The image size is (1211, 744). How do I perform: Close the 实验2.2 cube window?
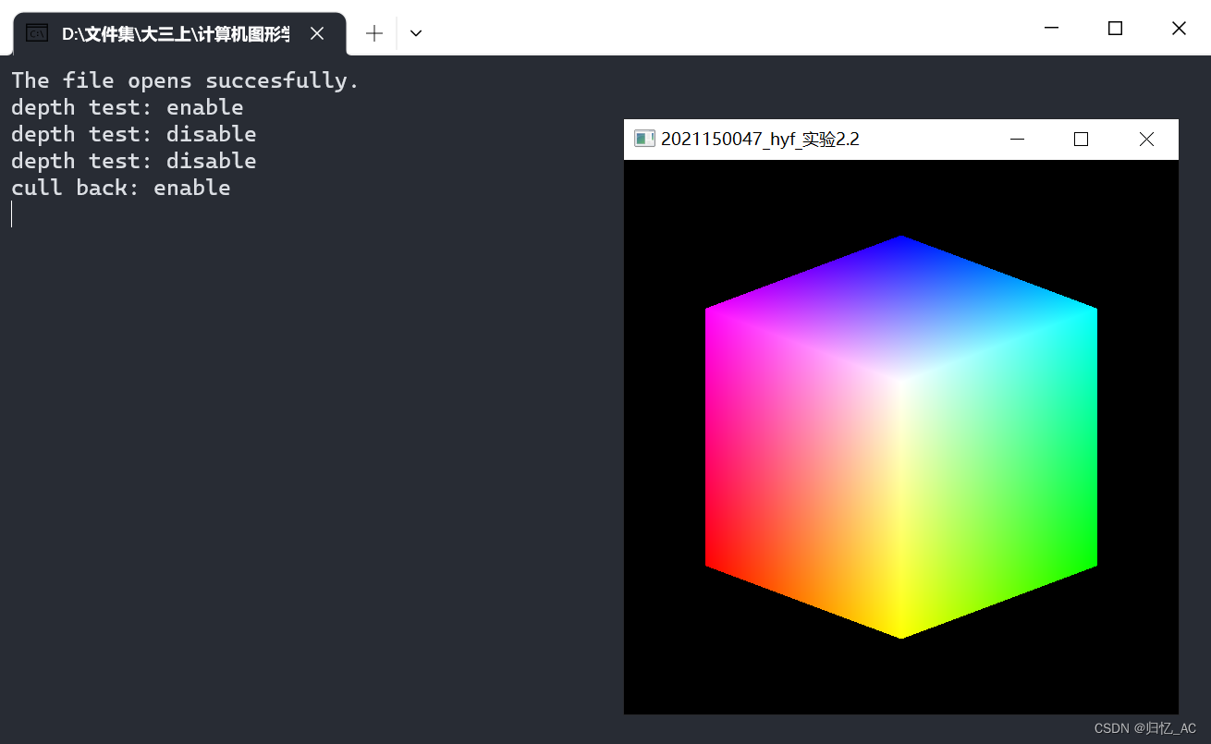pos(1146,139)
